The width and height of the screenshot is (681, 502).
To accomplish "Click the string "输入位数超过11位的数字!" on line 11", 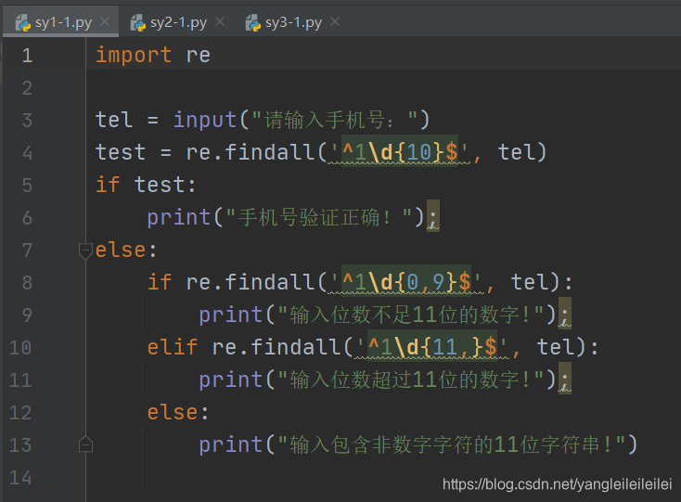I will (411, 380).
